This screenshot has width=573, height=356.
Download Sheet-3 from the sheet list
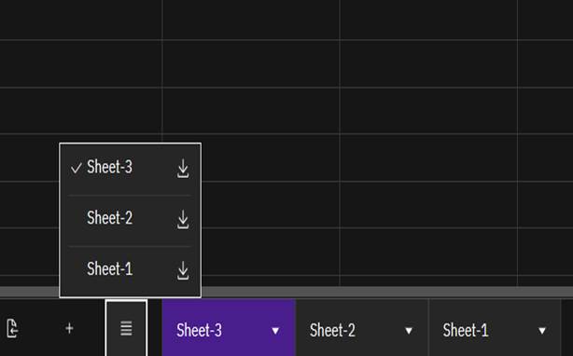click(183, 169)
